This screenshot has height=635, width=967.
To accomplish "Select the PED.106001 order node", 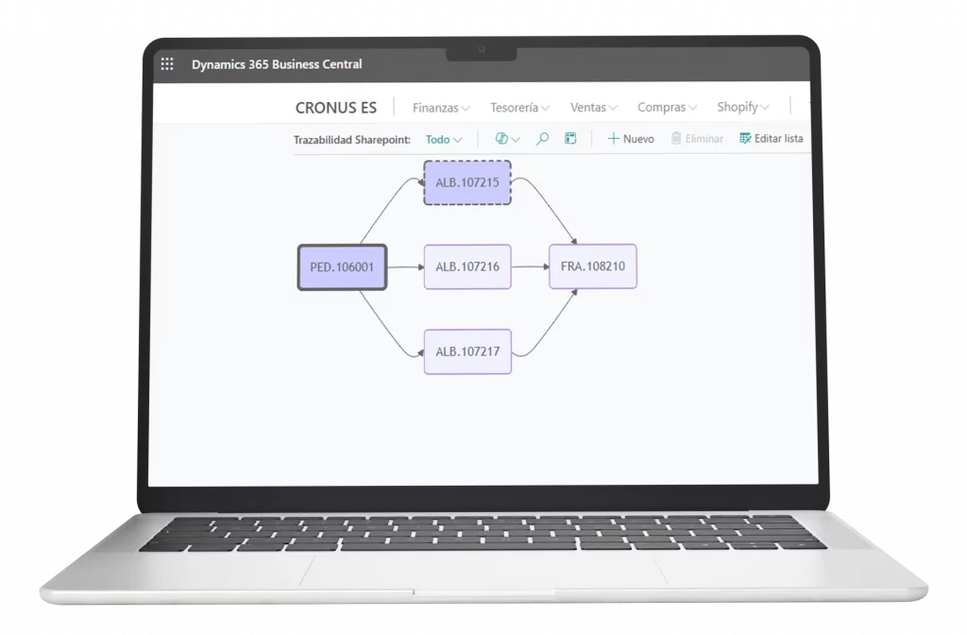I will (342, 267).
